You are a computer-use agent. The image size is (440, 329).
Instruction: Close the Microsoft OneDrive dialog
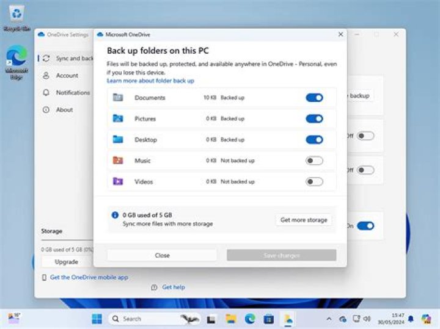point(340,34)
